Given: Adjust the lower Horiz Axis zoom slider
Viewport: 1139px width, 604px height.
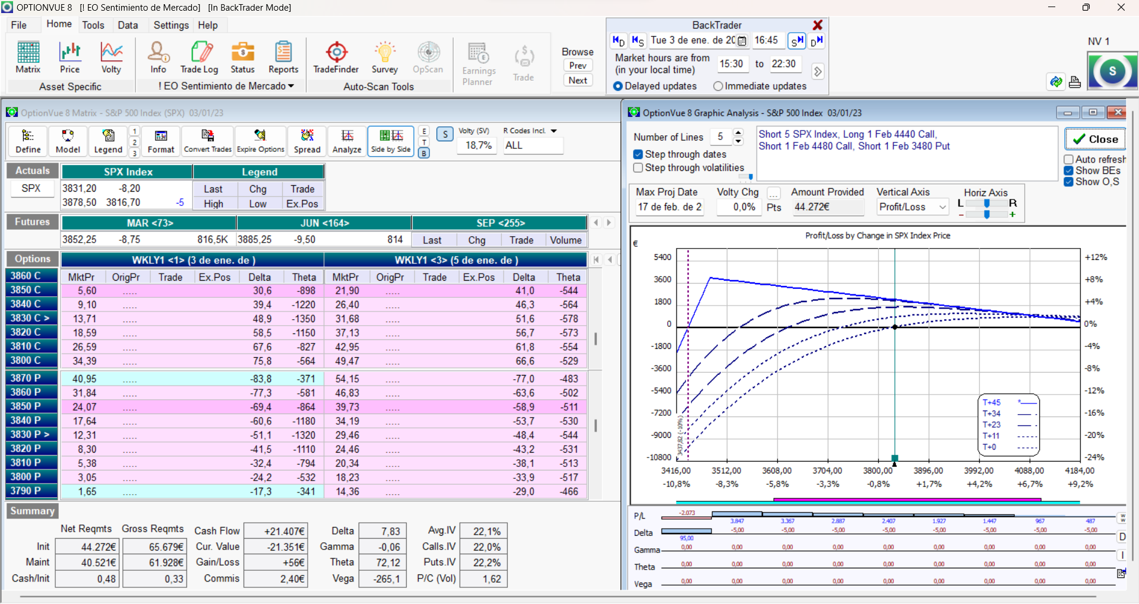Looking at the screenshot, I should [x=987, y=214].
